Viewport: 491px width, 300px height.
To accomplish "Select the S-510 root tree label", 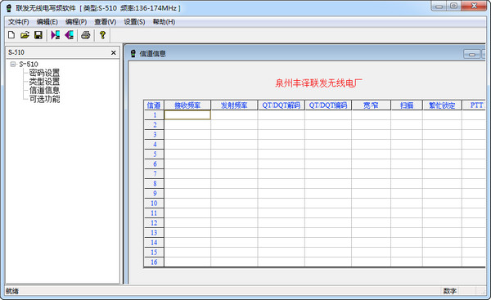I will (29, 64).
